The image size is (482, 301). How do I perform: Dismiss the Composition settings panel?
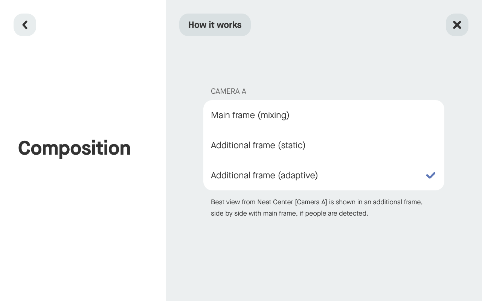tap(457, 25)
